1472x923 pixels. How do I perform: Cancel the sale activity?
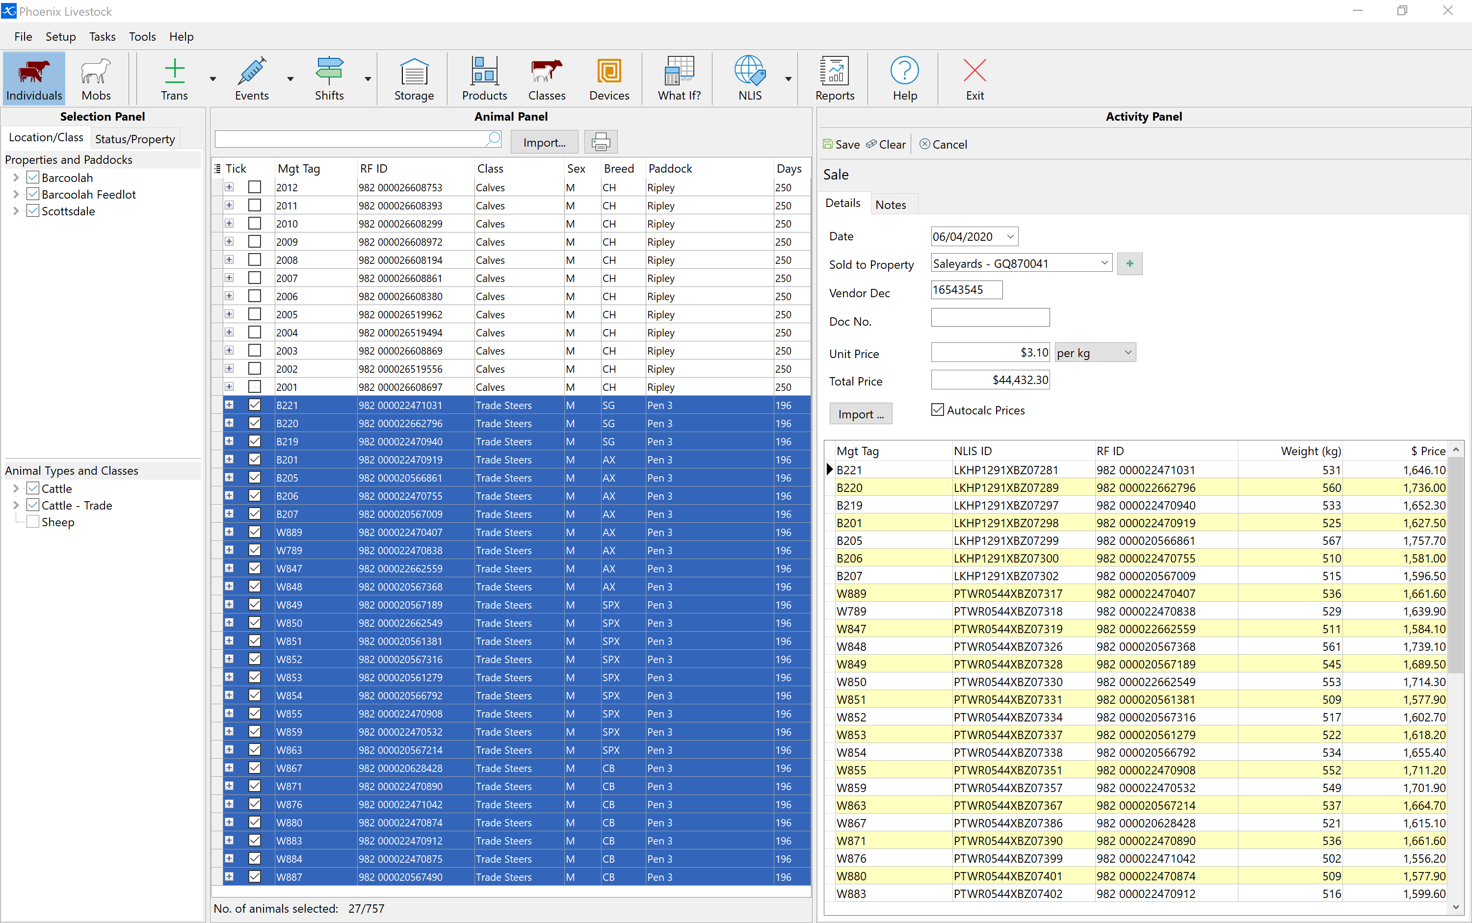point(943,144)
